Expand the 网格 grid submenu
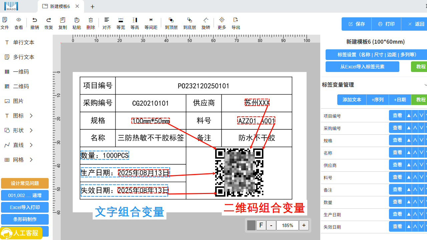Image resolution: width=427 pixels, height=240 pixels. (x=31, y=160)
